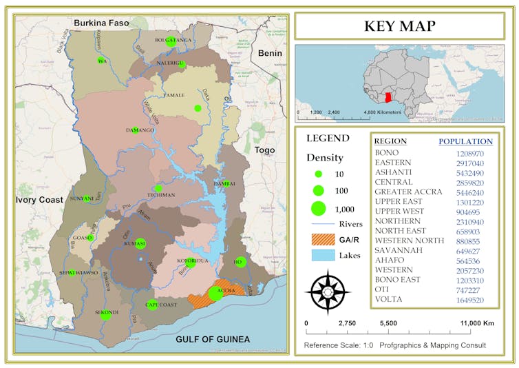The image size is (519, 368).
Task: Click the Tamale green dot marker
Action: 198,108
